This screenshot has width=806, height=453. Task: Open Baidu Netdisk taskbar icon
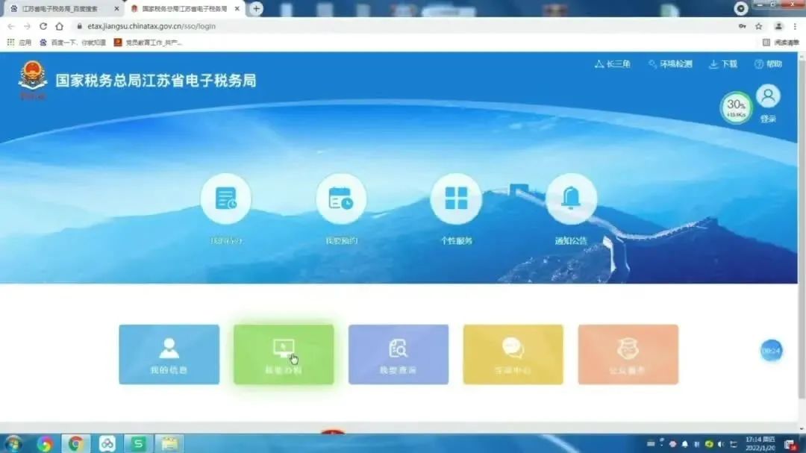107,444
